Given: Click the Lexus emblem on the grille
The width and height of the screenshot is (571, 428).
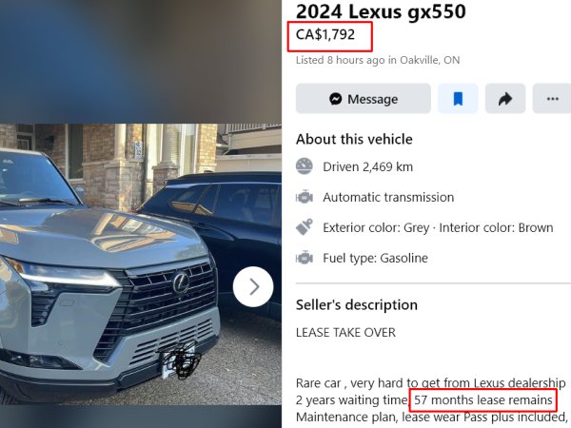Looking at the screenshot, I should 181,282.
